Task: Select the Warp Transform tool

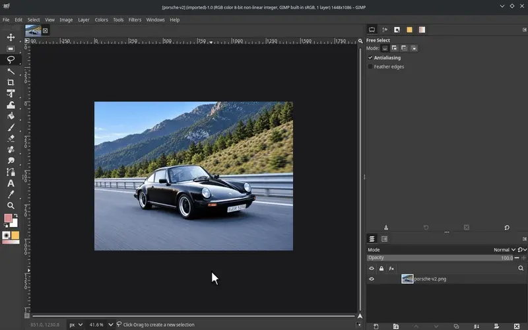Action: [x=11, y=105]
